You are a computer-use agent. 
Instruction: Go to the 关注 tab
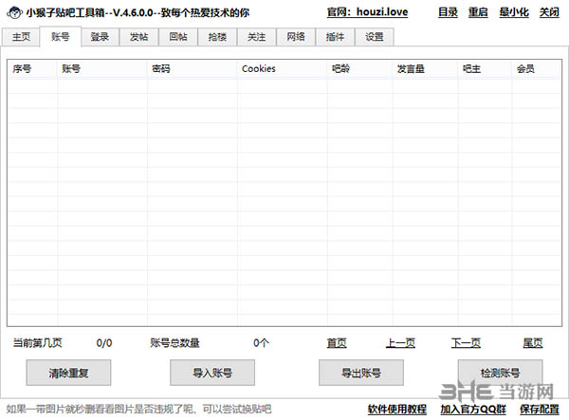(x=257, y=37)
